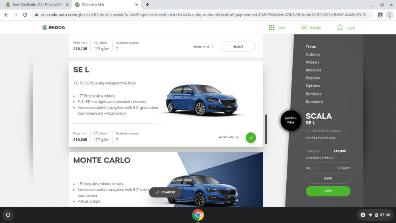
Task: Open the Tools grid icon
Action: (x=272, y=27)
